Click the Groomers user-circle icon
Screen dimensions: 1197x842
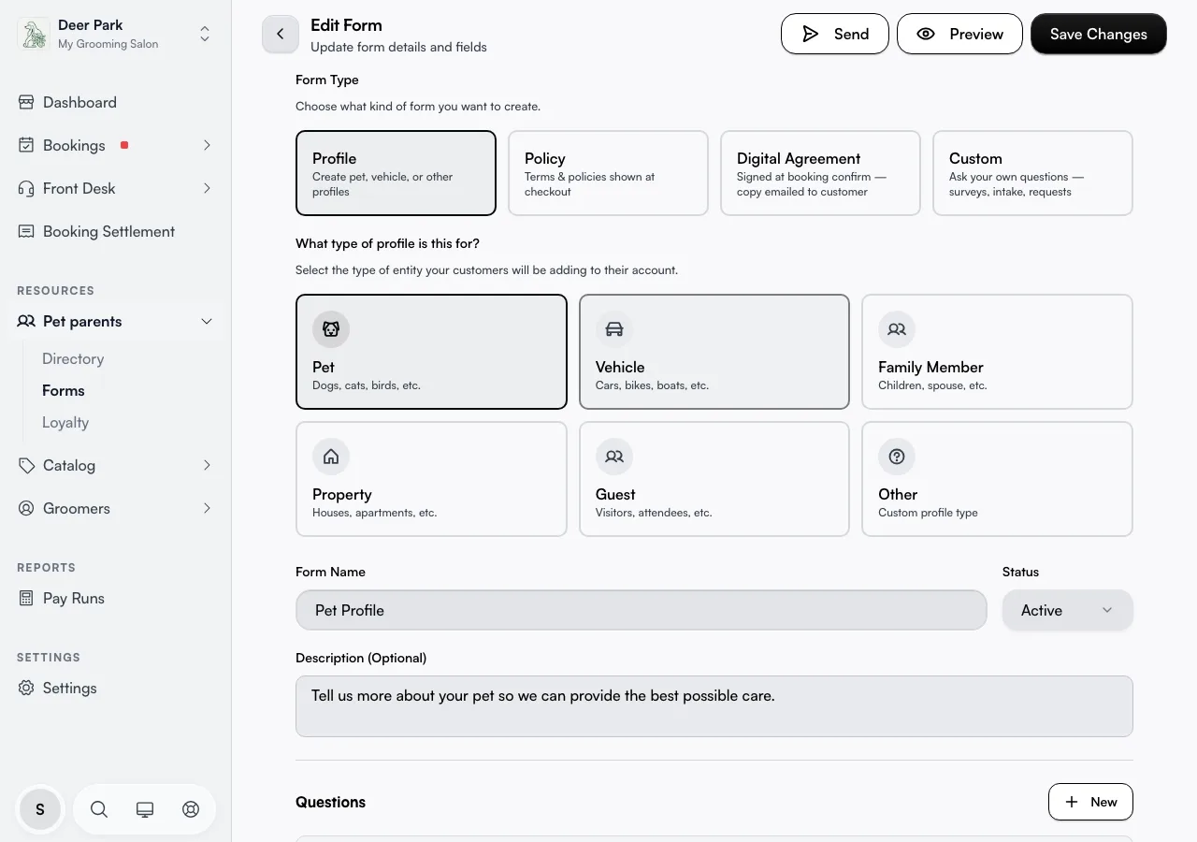(x=26, y=508)
